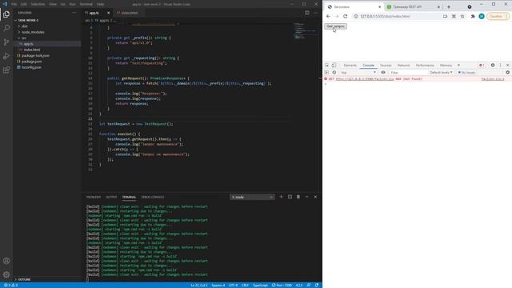Open the Manage gear in VS Code activity bar
Screen dimensions: 512x288
(6, 274)
